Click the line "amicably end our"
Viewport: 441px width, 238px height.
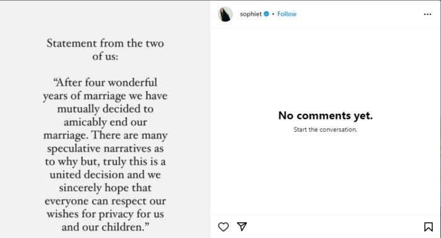tap(105, 122)
